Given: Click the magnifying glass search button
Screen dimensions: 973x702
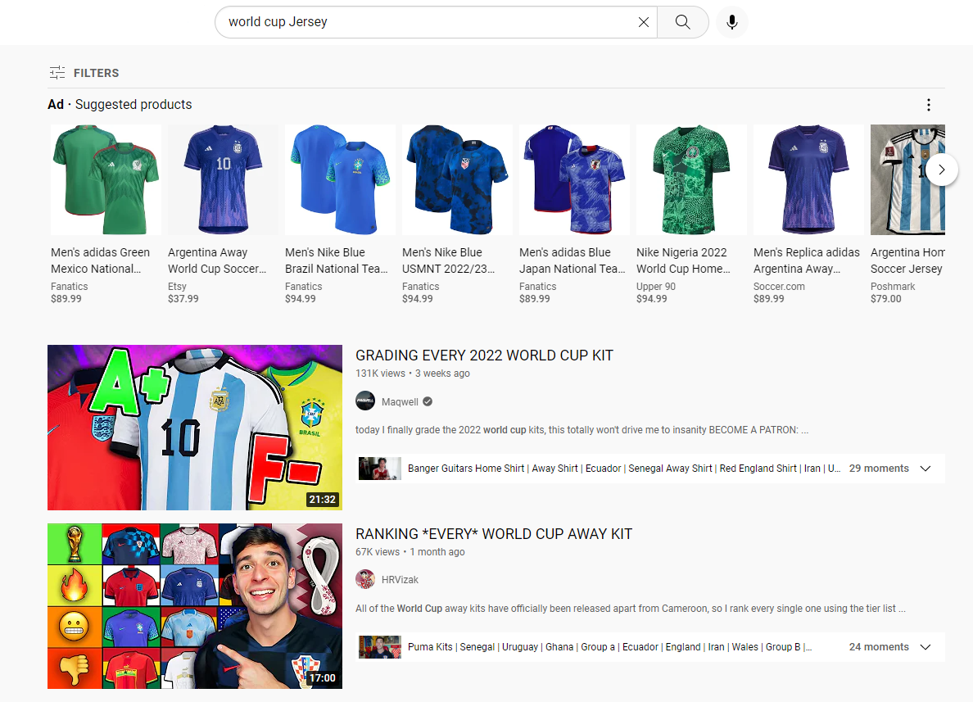Looking at the screenshot, I should [683, 22].
